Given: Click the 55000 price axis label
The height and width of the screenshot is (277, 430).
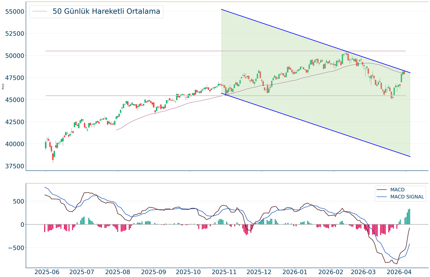Looking at the screenshot, I should (x=14, y=11).
